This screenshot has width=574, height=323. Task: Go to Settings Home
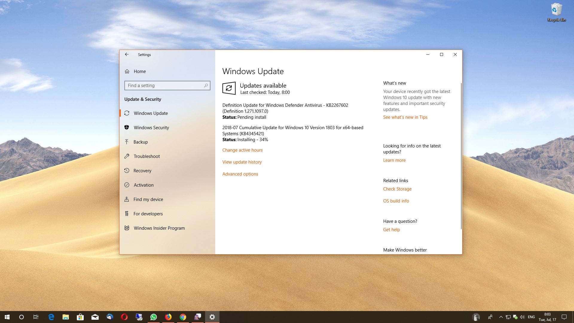click(x=167, y=71)
